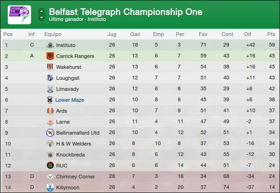Click the Wakehurst team badge
The height and width of the screenshot is (193, 280).
50,67
